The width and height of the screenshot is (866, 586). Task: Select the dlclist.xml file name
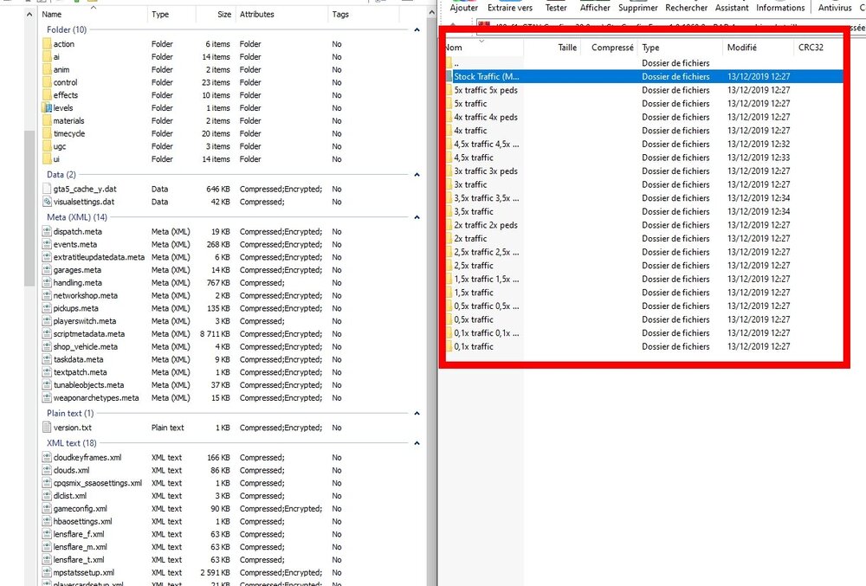click(x=70, y=495)
